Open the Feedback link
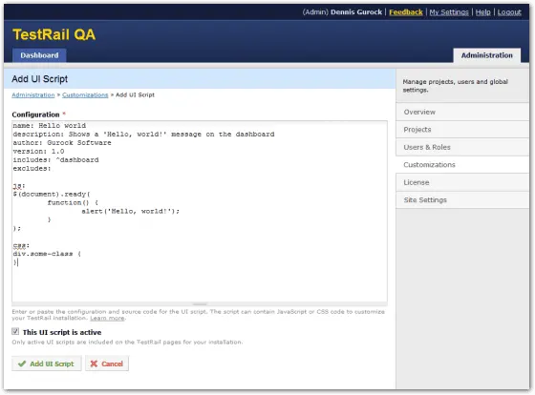This screenshot has width=535, height=395. point(406,12)
